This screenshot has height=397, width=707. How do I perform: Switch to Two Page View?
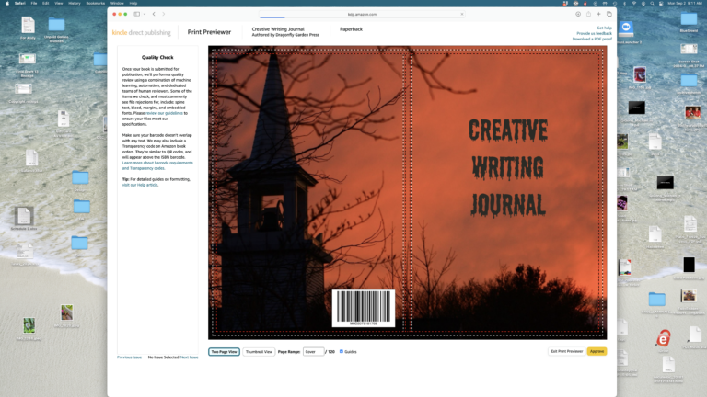pyautogui.click(x=224, y=351)
